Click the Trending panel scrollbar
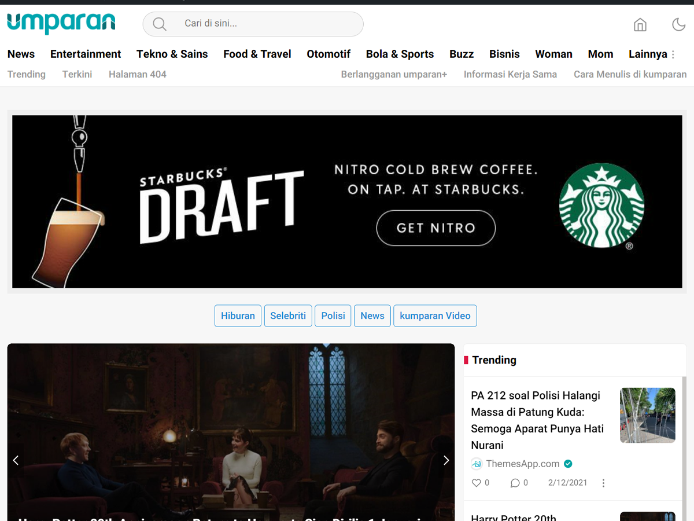This screenshot has width=694, height=521. 684,449
